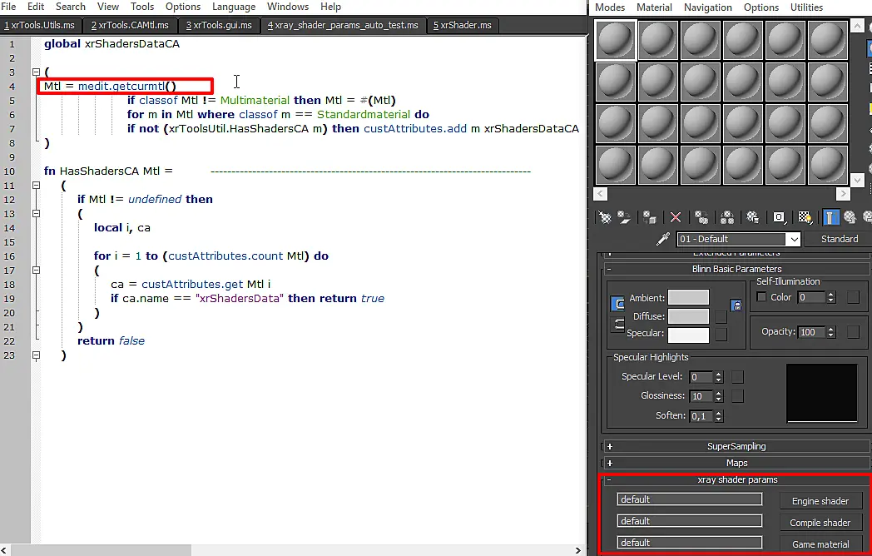The width and height of the screenshot is (872, 556).
Task: Open the Utilities menu in Material Editor
Action: pos(806,7)
